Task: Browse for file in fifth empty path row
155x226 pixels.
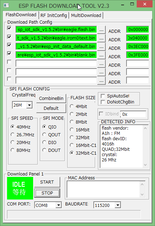Action: [101, 64]
